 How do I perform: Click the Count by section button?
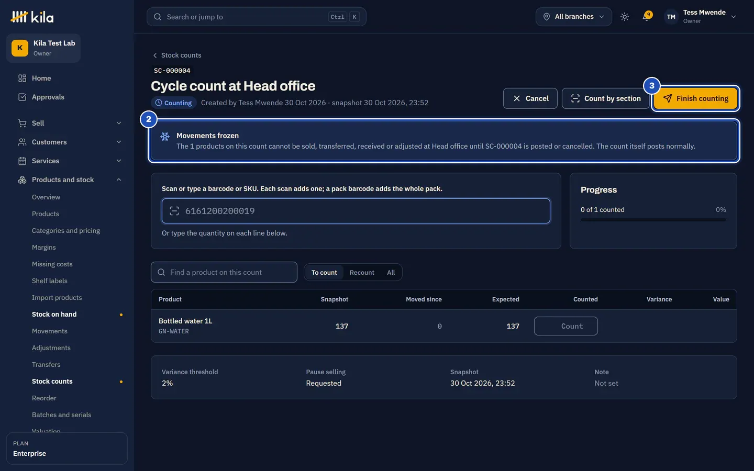pos(606,98)
